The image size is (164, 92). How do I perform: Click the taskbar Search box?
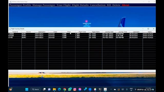click(x=35, y=89)
